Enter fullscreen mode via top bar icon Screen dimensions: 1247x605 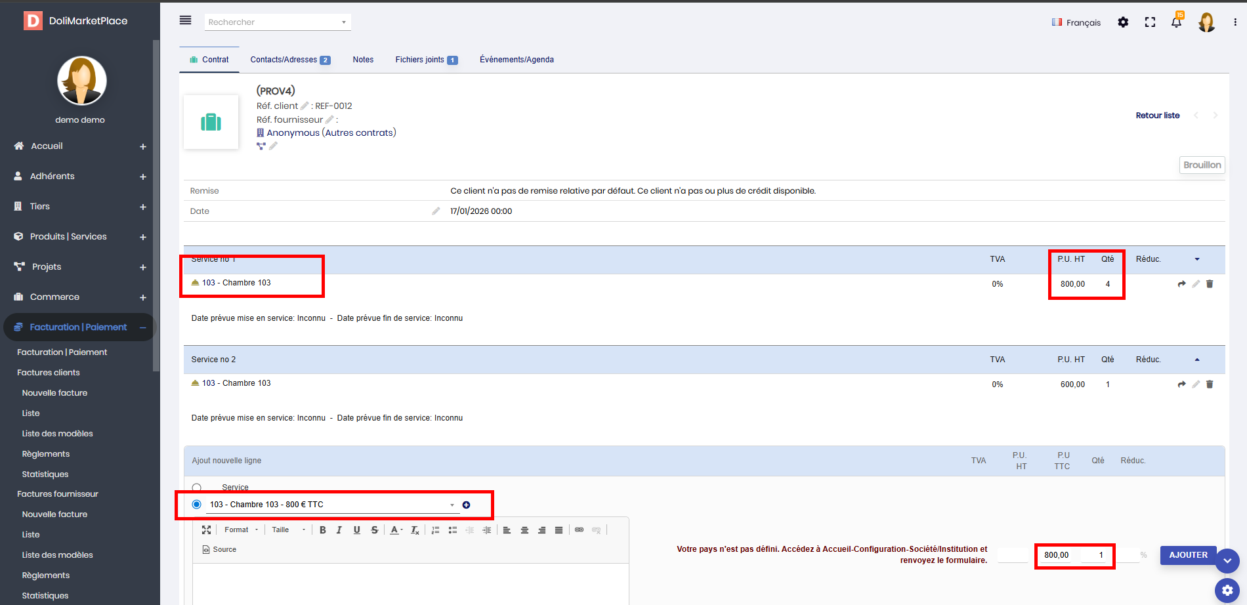1150,22
